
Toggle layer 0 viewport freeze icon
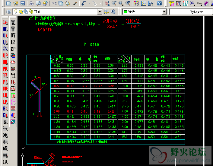pos(26,12)
